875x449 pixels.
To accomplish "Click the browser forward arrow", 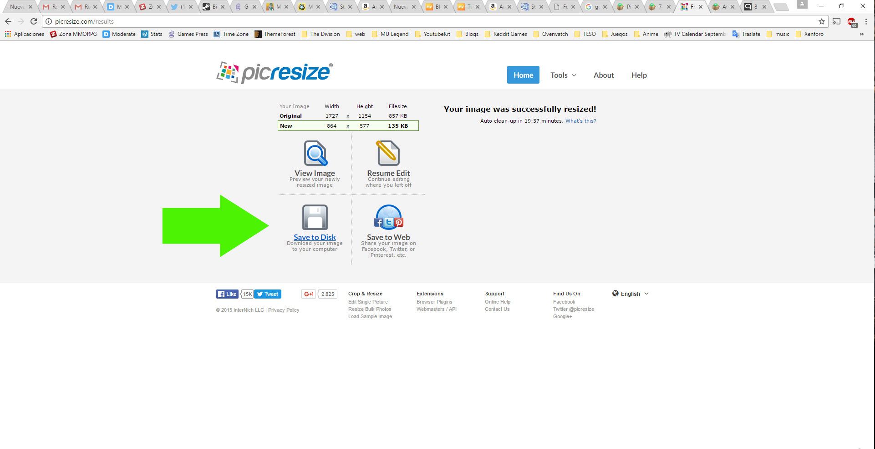I will 21,21.
